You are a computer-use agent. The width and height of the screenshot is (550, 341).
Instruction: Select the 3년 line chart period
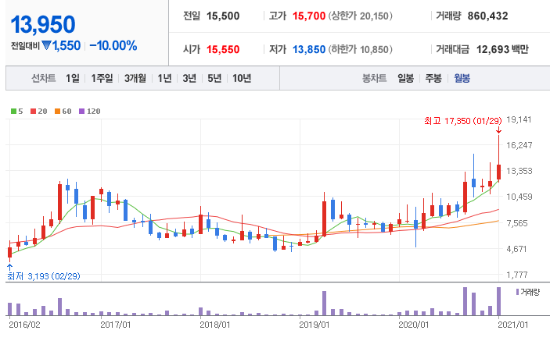click(189, 78)
